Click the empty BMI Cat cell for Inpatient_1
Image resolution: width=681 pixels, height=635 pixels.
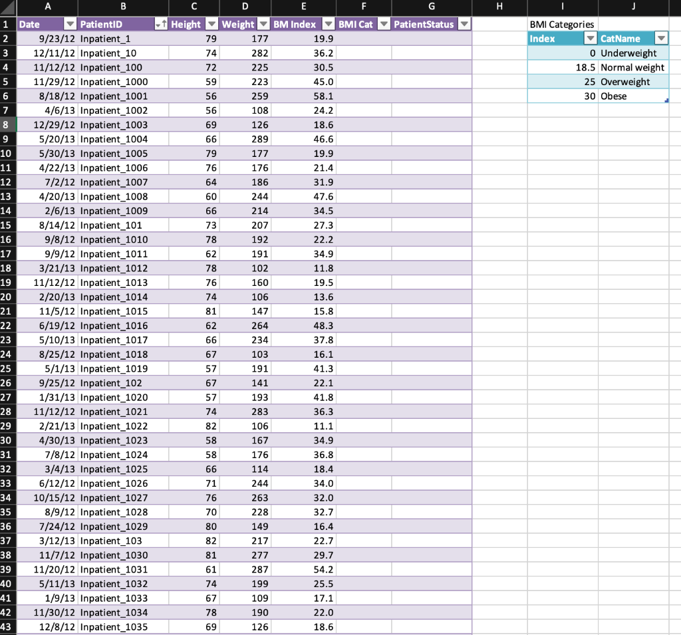(x=364, y=39)
